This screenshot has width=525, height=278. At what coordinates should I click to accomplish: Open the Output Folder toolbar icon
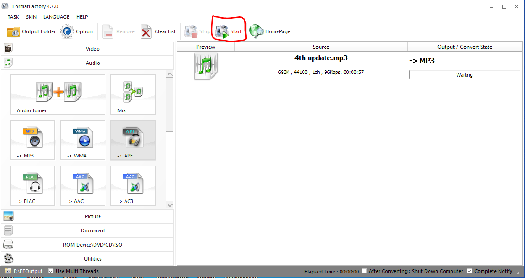pos(13,32)
